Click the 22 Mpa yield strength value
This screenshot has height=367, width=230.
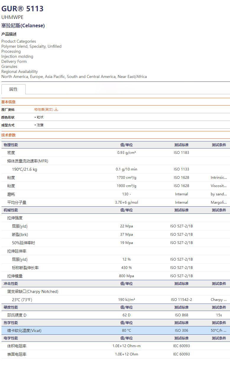tap(127, 226)
